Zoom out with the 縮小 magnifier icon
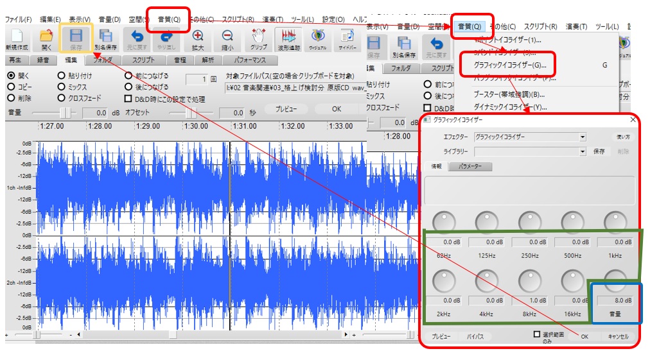This screenshot has width=650, height=358. click(227, 38)
